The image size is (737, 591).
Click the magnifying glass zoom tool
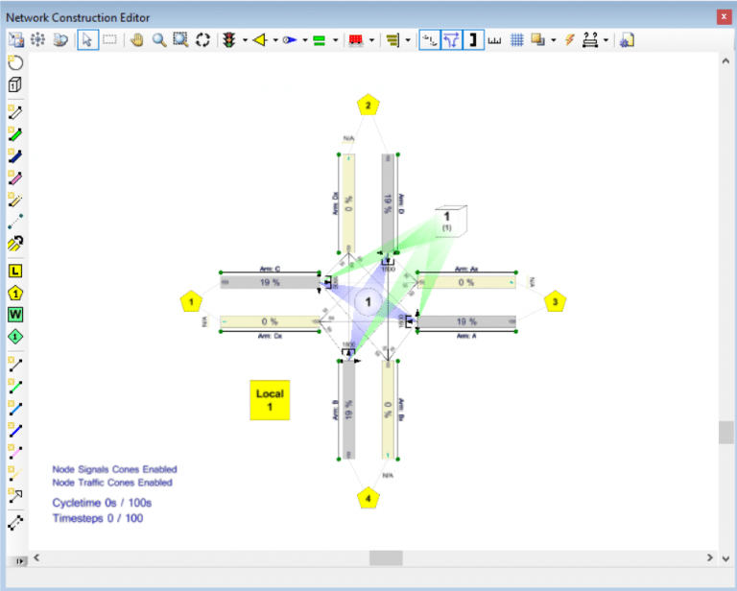[158, 40]
